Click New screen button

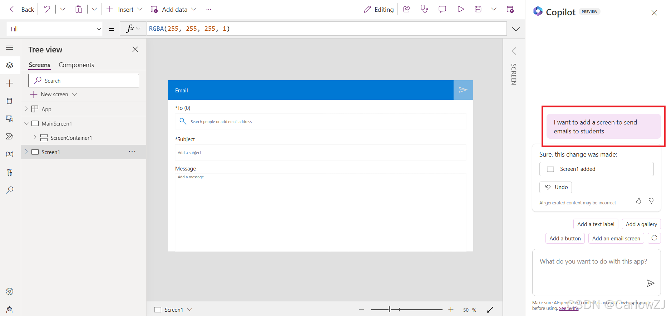(x=54, y=95)
